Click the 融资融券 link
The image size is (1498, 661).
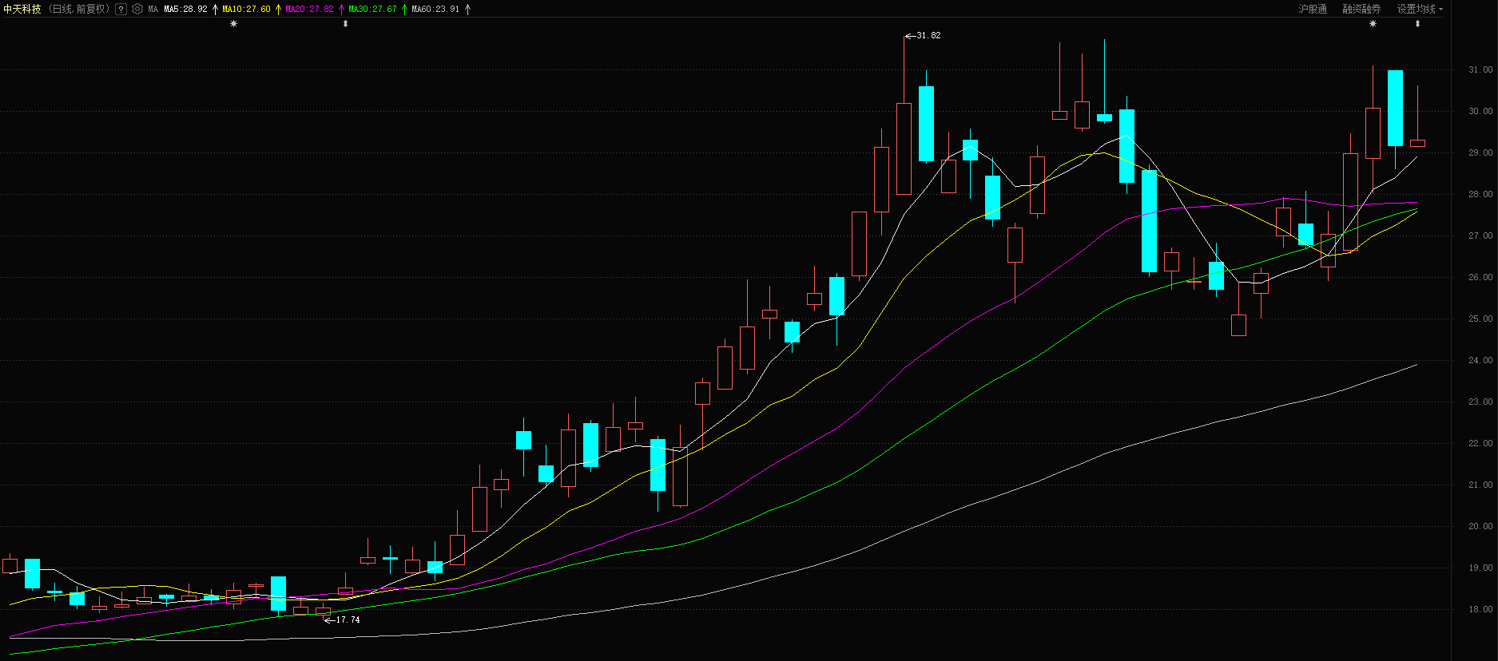click(1361, 10)
